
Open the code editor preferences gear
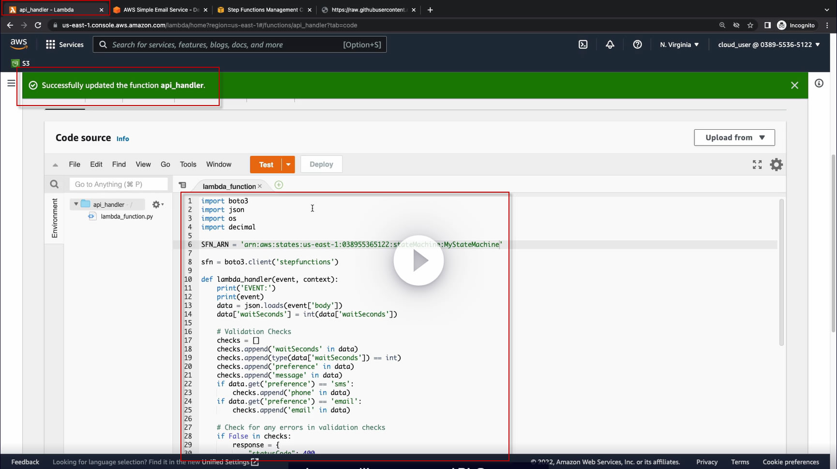[776, 165]
